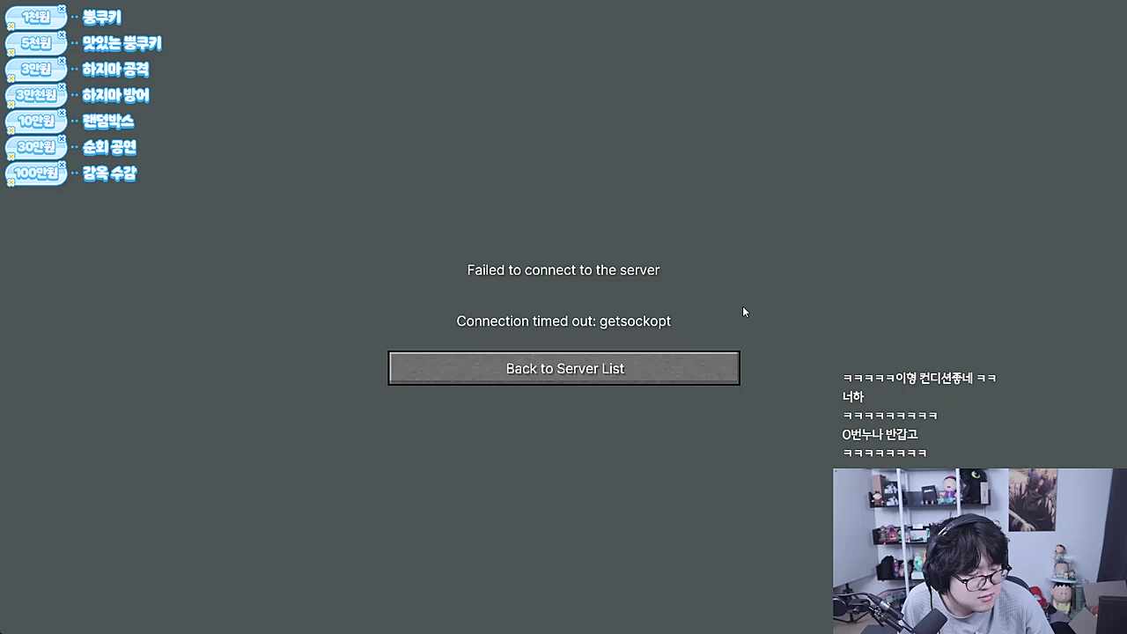Select the 10만원 donation badge
This screenshot has width=1127, height=634.
(36, 121)
